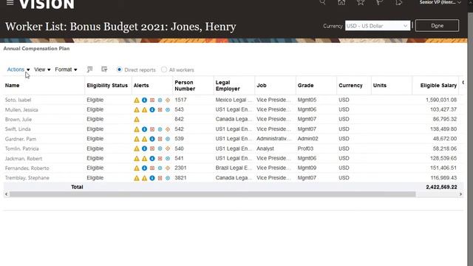Click Mexico Legal employer cell
The width and height of the screenshot is (473, 266).
pyautogui.click(x=234, y=100)
